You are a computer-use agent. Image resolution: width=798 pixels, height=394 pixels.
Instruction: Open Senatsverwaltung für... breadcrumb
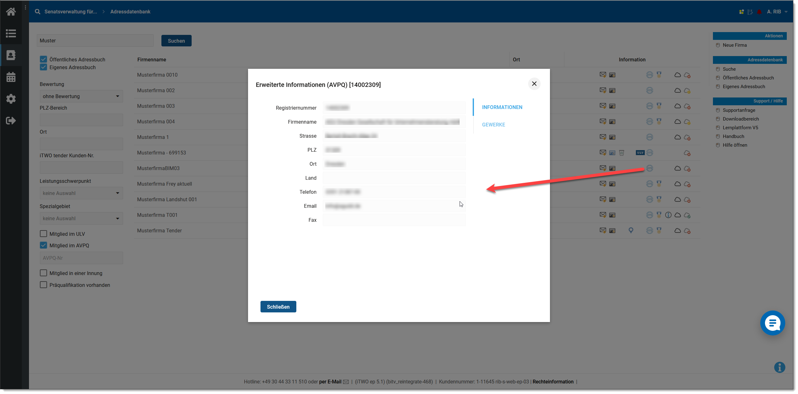[71, 12]
